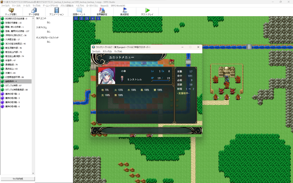Open the リソース(R) menu
Image resolution: width=293 pixels, height=183 pixels.
[x=16, y=5]
